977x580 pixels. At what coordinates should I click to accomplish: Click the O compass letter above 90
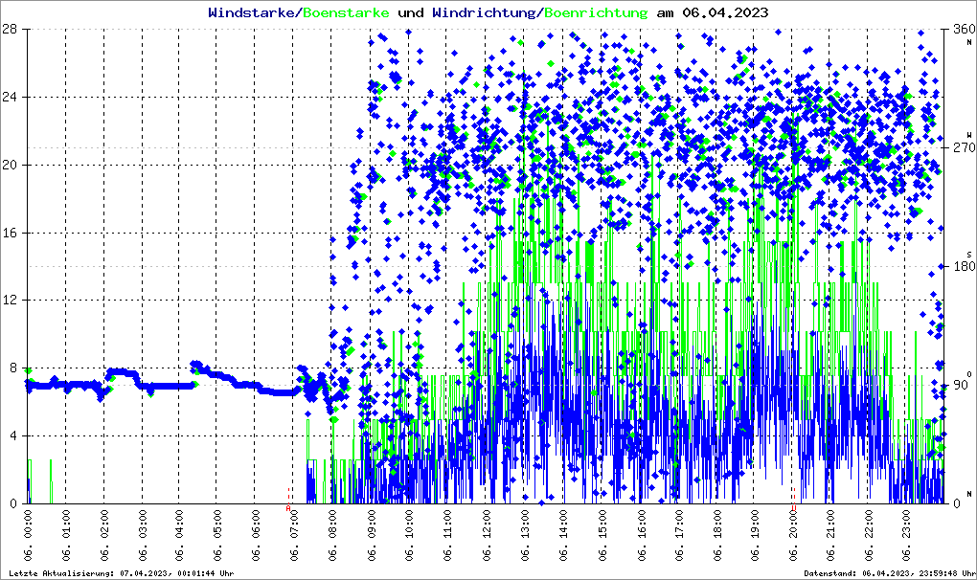[969, 374]
